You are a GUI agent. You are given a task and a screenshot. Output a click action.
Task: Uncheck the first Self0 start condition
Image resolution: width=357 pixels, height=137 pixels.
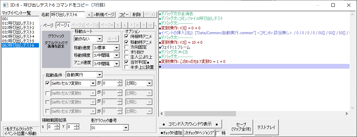tap(47, 83)
